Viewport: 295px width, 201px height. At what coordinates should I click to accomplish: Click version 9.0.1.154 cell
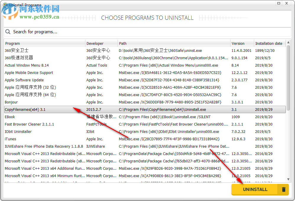coord(239,58)
